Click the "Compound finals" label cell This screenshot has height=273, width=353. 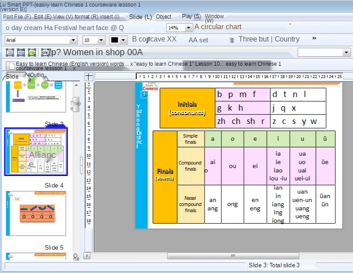click(x=191, y=166)
